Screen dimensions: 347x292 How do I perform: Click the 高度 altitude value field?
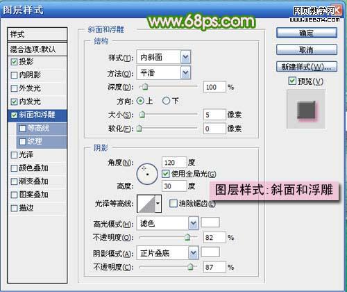pos(174,186)
